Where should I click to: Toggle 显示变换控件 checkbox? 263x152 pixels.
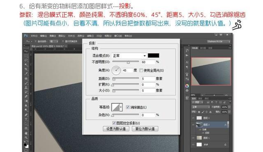63,41
